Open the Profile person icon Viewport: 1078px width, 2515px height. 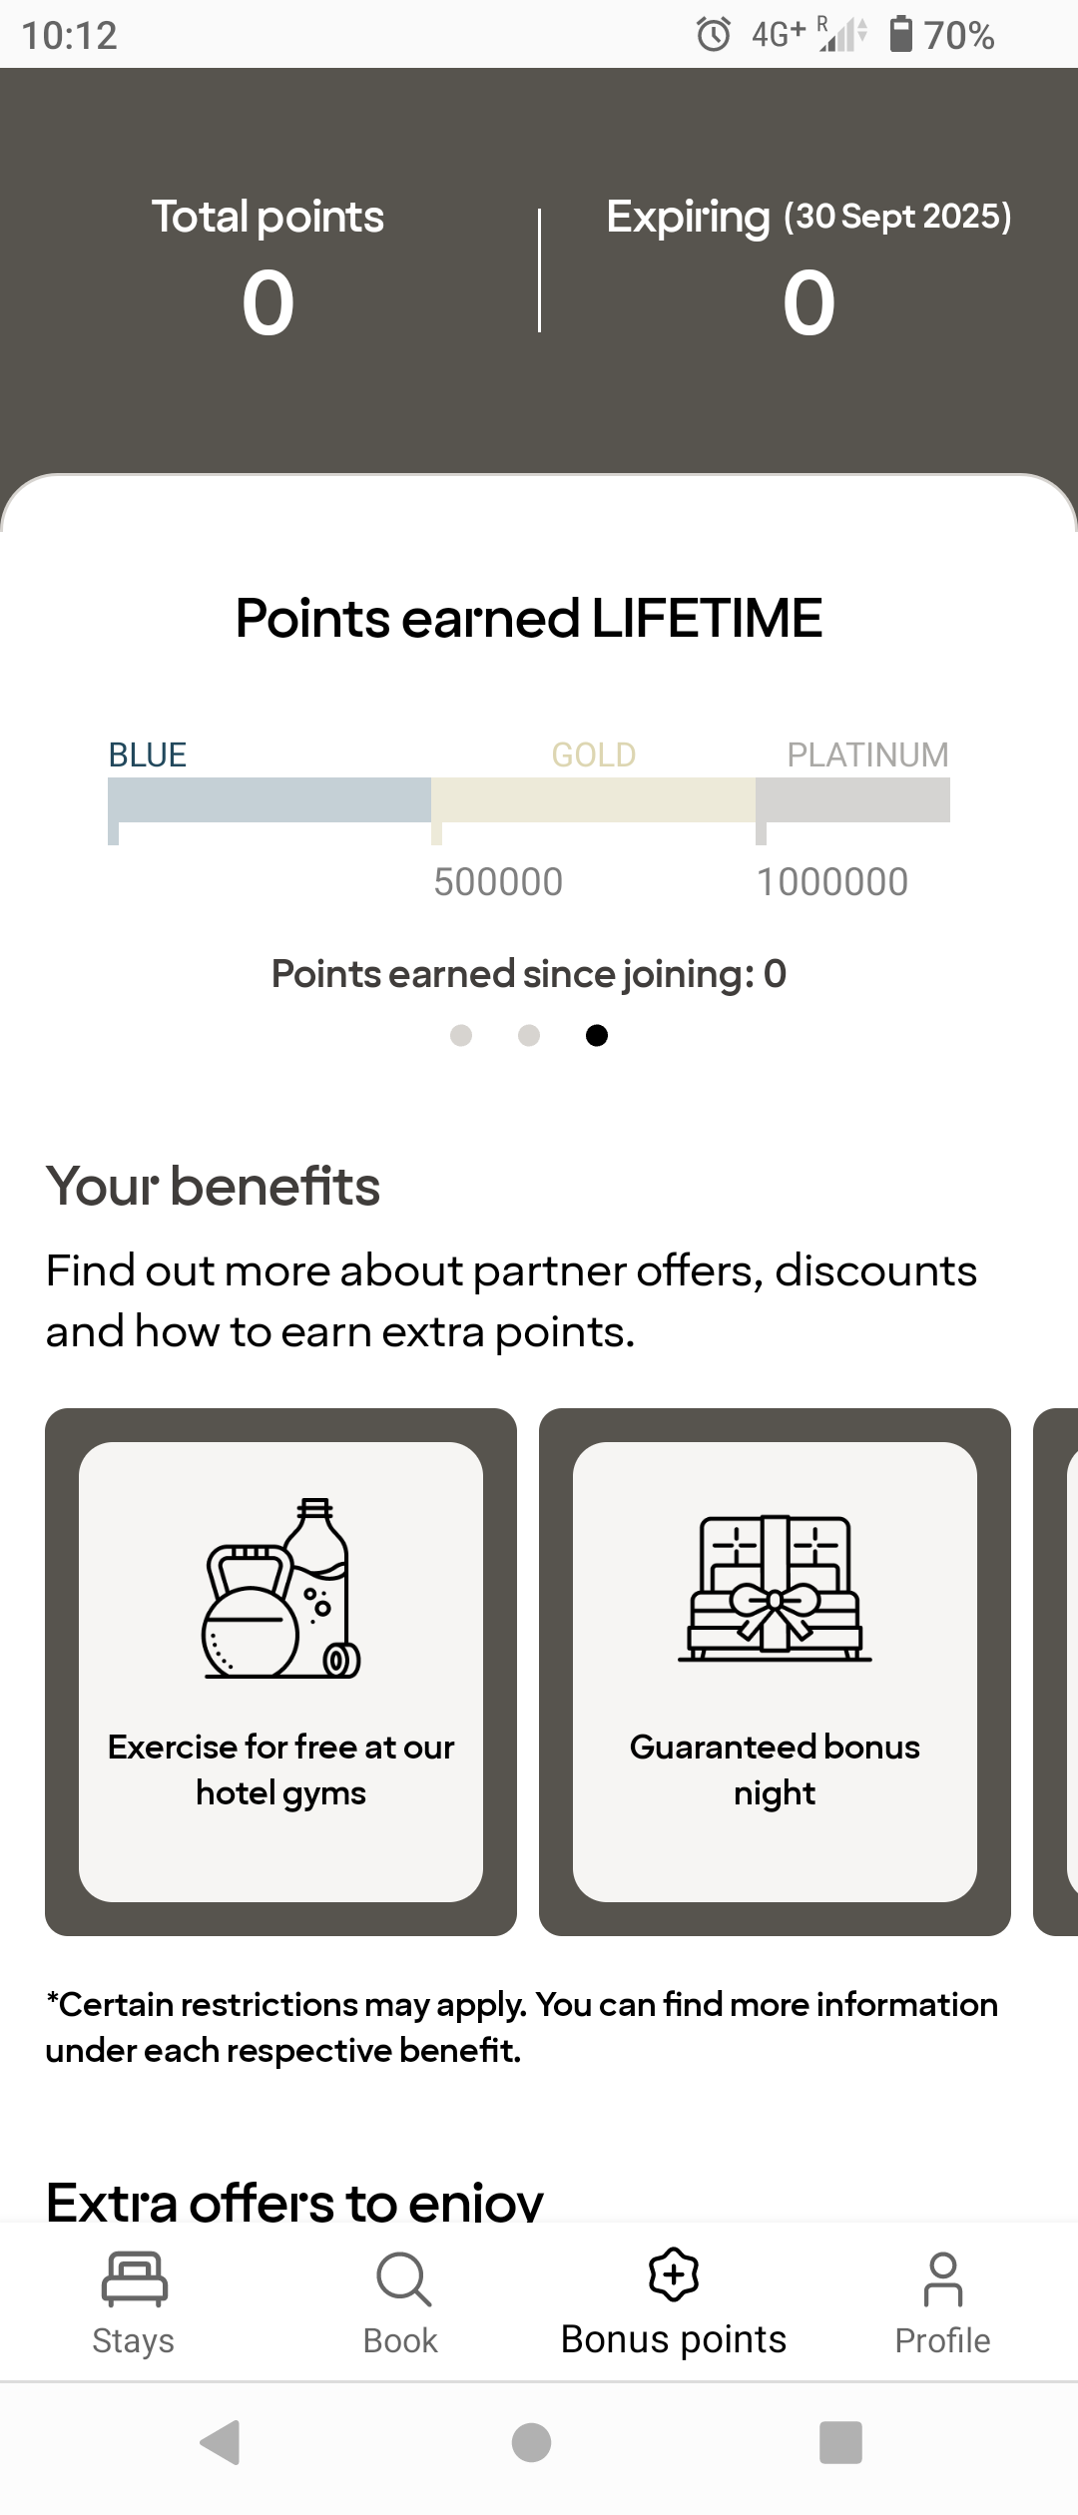point(942,2278)
